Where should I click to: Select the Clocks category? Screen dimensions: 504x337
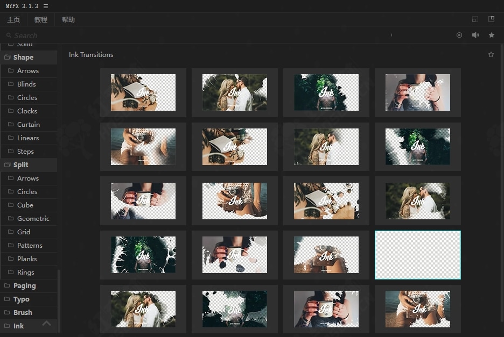coord(29,111)
